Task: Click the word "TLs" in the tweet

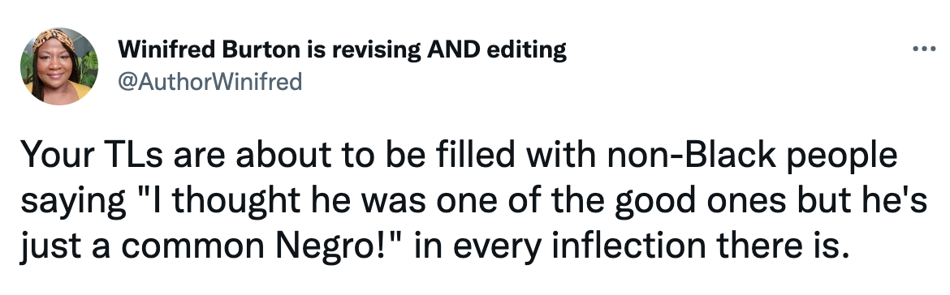Action: point(132,155)
